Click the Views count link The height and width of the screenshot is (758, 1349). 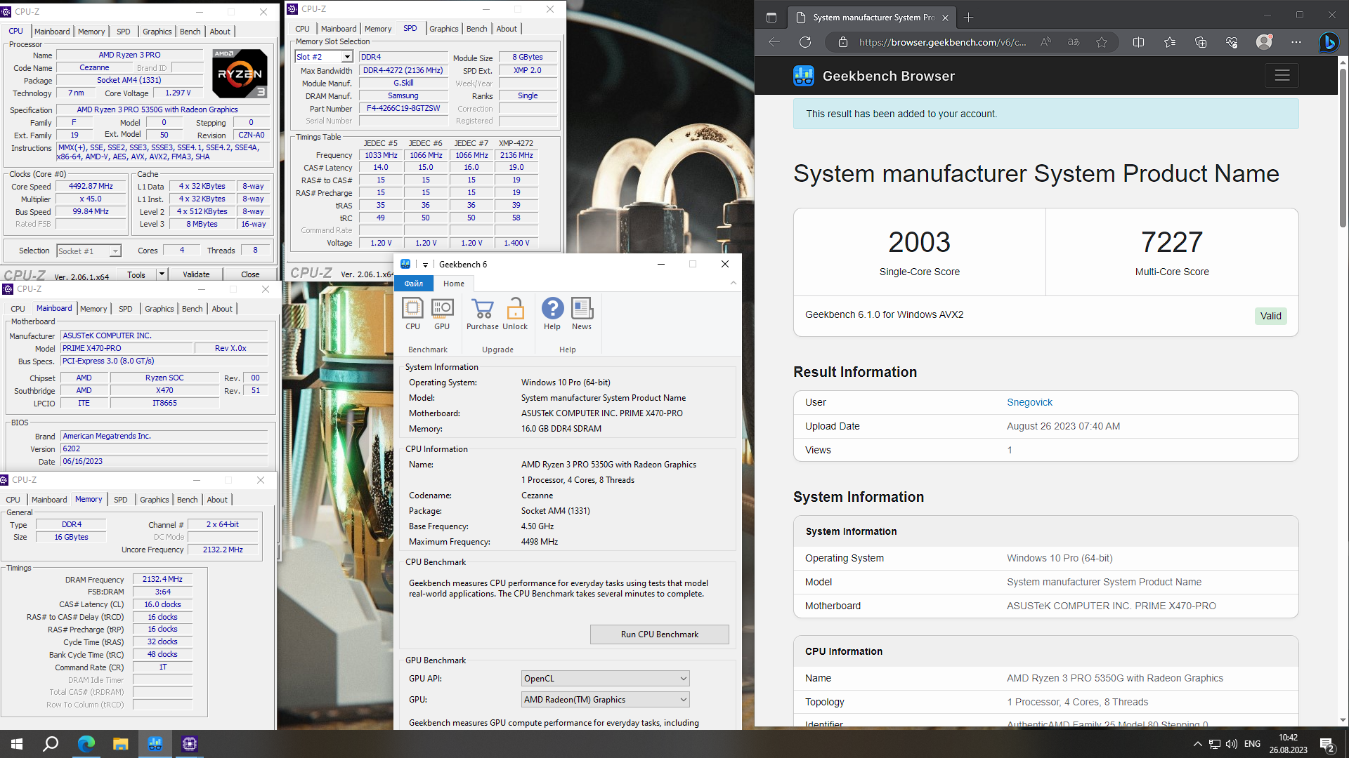(1010, 450)
